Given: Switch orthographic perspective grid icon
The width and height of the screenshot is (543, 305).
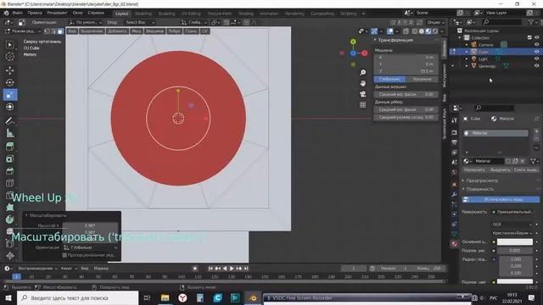Looking at the screenshot, I should point(362,105).
